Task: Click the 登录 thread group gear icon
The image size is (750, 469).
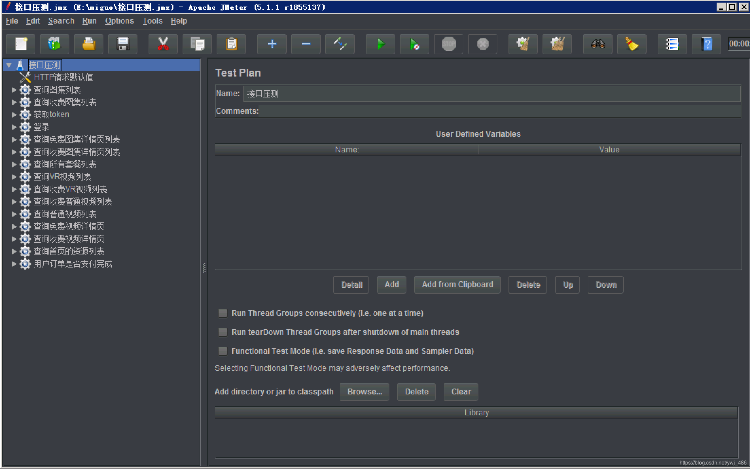Action: point(25,127)
